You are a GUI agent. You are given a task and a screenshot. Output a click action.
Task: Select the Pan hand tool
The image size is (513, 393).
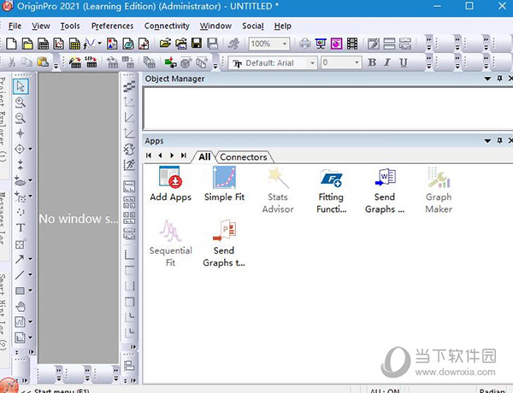tap(21, 307)
